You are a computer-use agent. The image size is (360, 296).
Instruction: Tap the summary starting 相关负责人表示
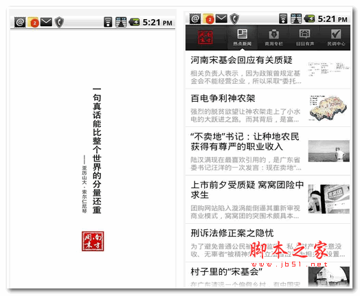click(246, 77)
